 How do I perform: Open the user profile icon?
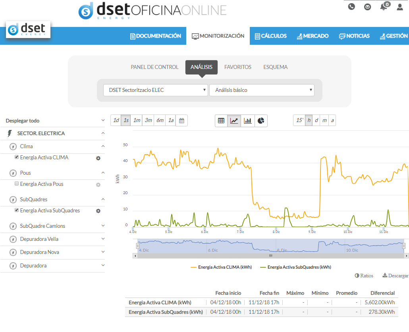(x=400, y=7)
